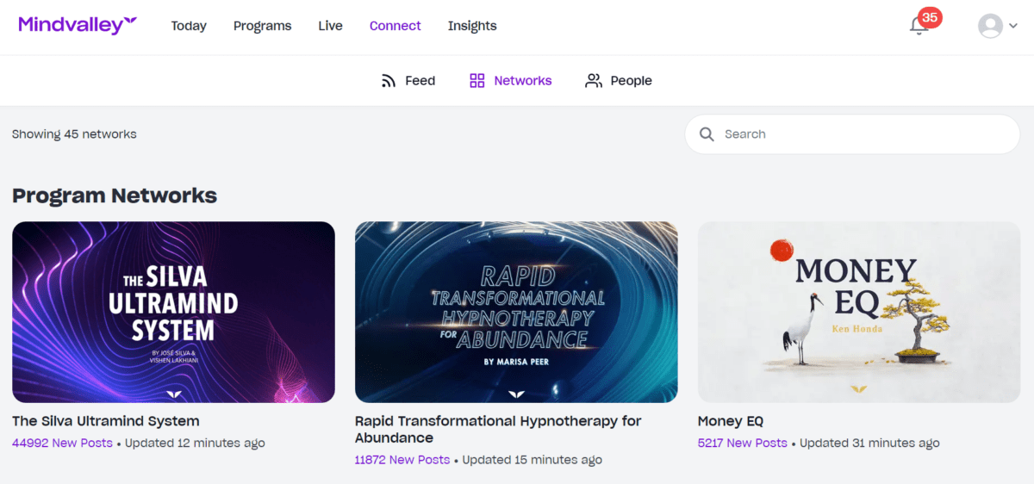This screenshot has width=1034, height=484.
Task: Go to the Today menu
Action: pos(189,26)
